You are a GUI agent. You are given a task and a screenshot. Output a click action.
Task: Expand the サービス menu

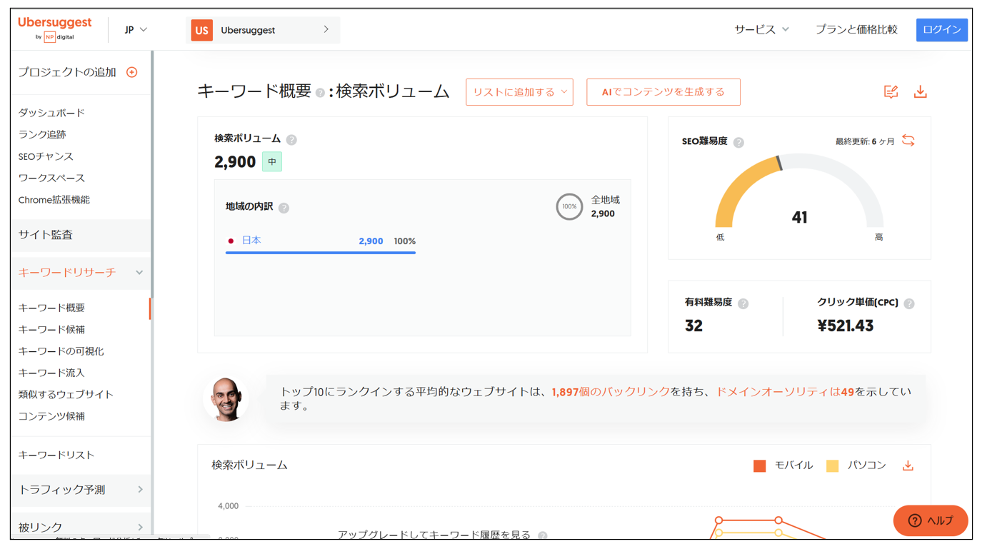click(x=761, y=29)
